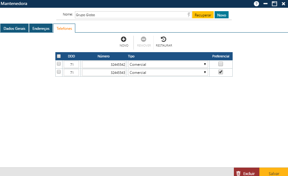Click the DDD field in the first row

(x=72, y=64)
